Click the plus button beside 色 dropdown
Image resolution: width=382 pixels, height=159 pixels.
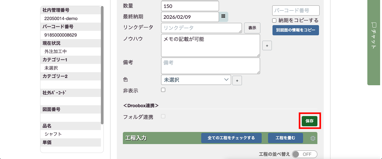pyautogui.click(x=237, y=80)
